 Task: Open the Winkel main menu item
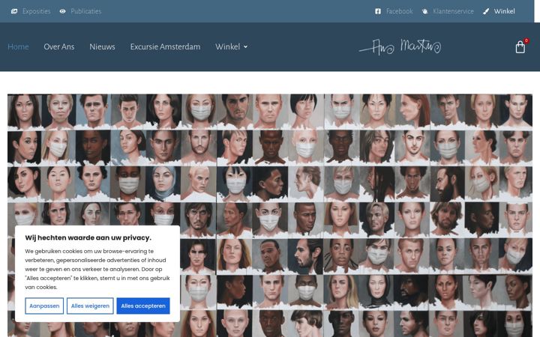point(228,46)
